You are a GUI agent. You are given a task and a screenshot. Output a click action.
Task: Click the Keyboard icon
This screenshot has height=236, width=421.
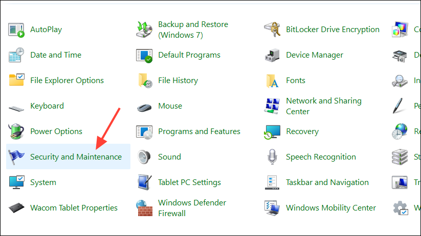16,109
